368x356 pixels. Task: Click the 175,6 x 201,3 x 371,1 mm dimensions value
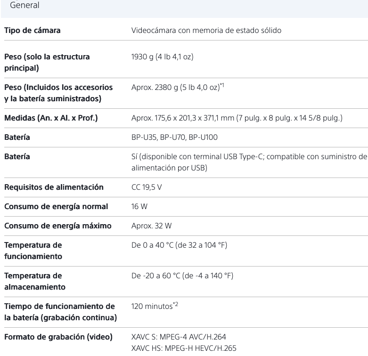pos(237,118)
